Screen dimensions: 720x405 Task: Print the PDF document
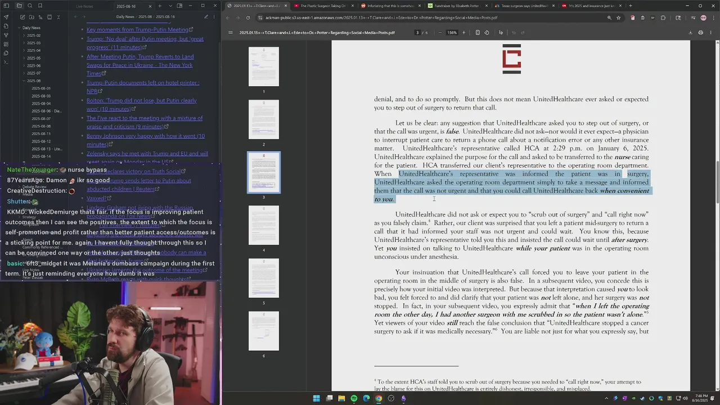point(700,33)
